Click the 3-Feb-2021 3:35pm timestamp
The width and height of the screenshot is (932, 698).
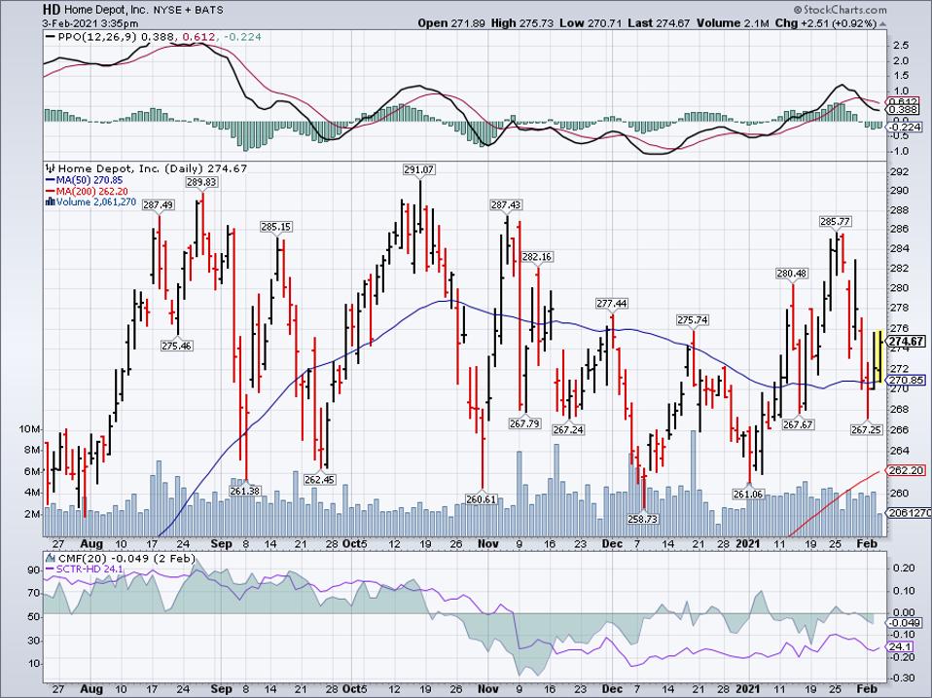tap(90, 23)
